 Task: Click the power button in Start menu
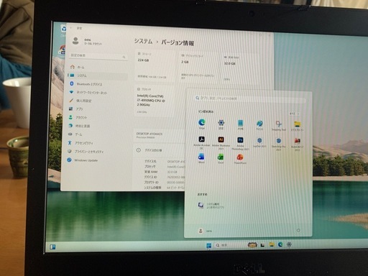coord(298,230)
